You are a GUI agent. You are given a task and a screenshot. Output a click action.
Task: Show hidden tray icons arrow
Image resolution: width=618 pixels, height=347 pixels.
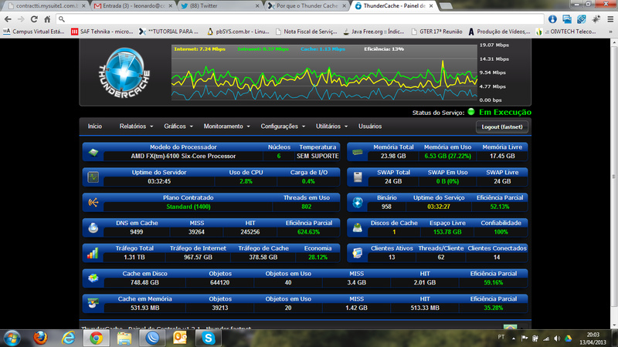tap(514, 339)
